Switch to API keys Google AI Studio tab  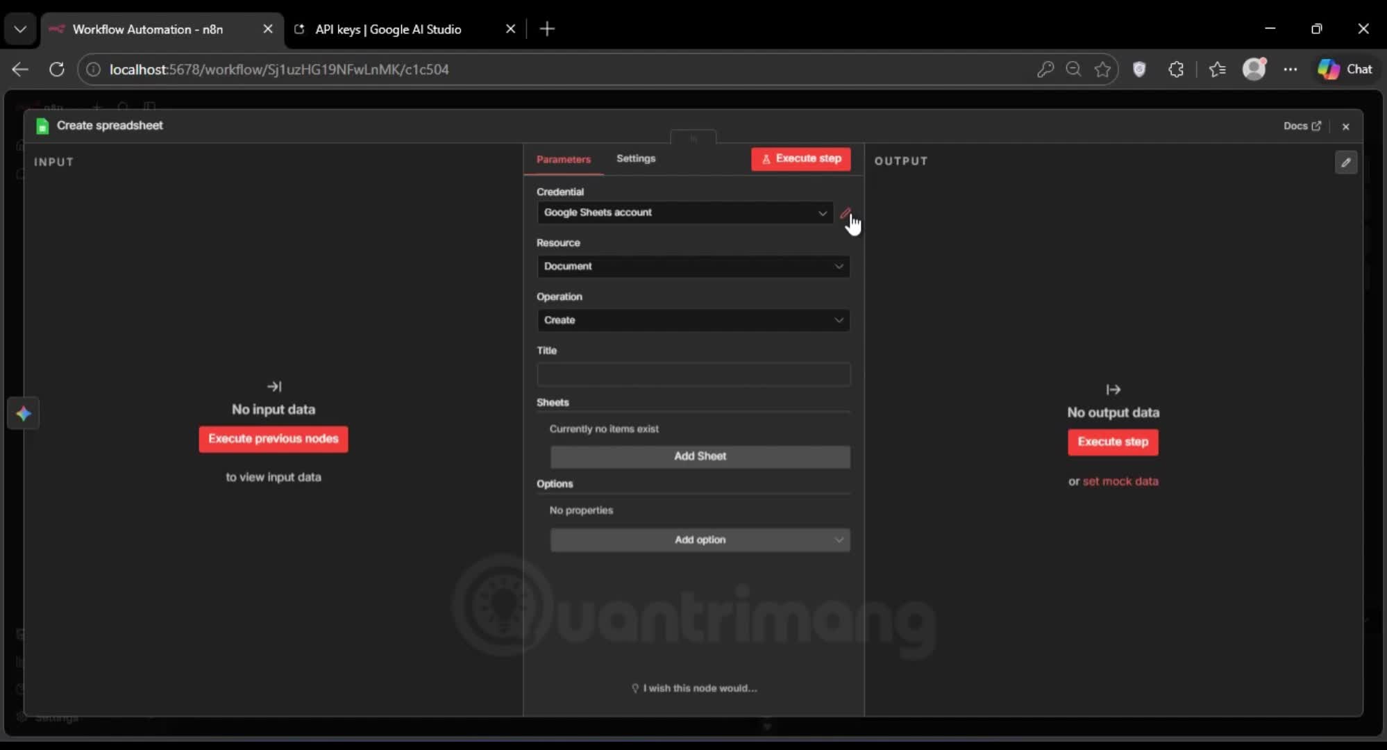pos(389,29)
